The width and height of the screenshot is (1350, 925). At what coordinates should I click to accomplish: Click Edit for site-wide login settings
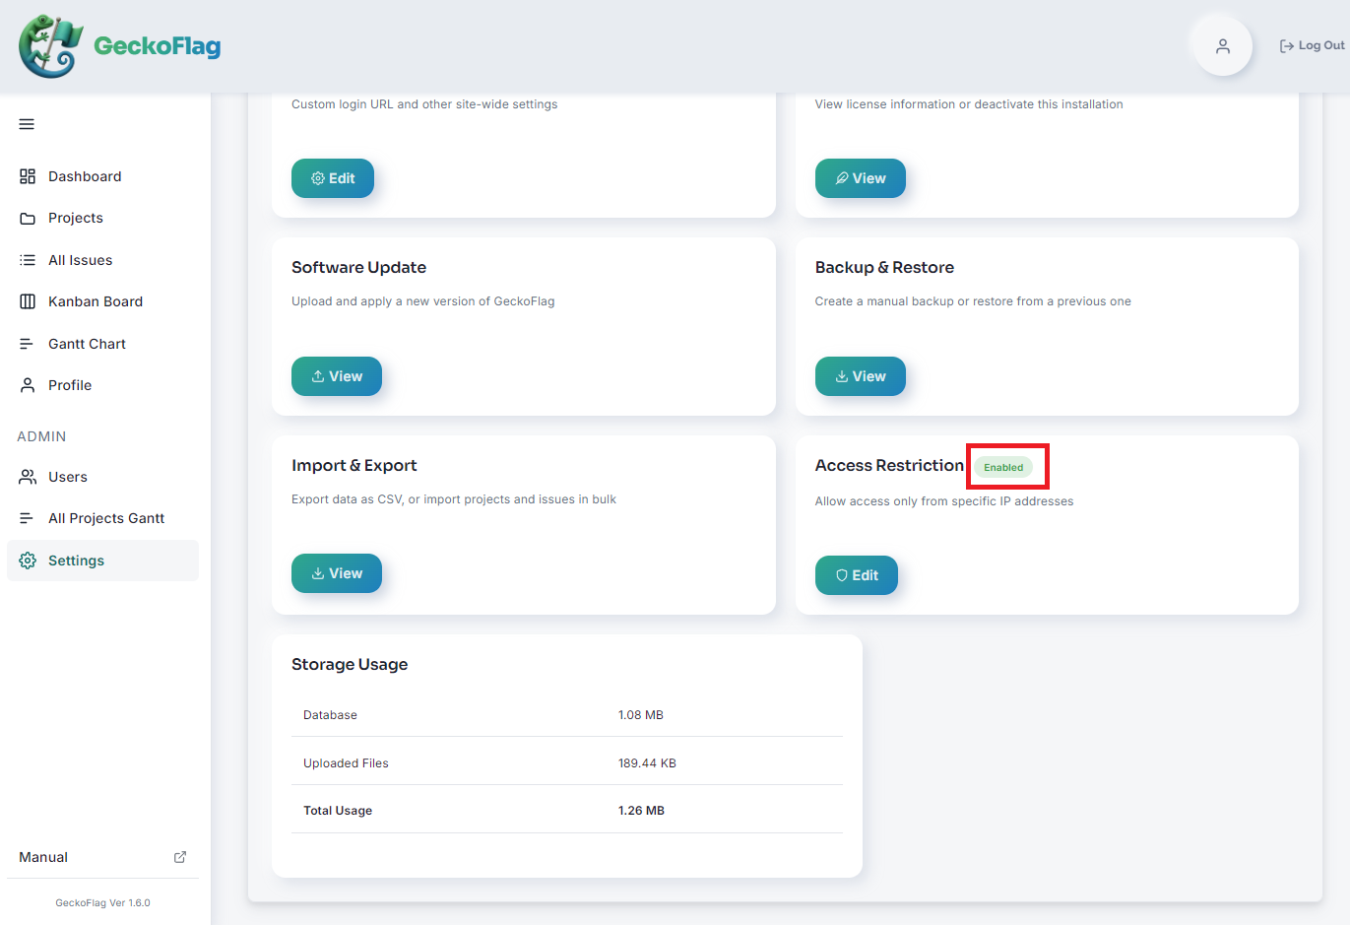coord(333,178)
